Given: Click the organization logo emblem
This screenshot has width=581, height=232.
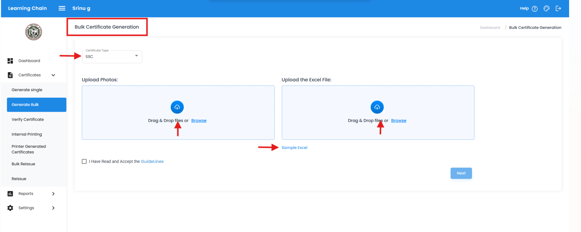Looking at the screenshot, I should click(34, 32).
